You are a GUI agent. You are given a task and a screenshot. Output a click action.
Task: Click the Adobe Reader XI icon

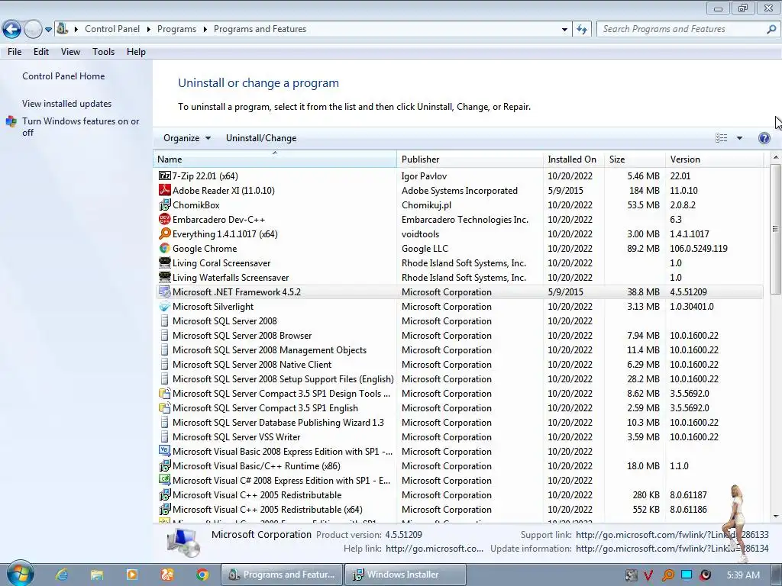tap(165, 190)
